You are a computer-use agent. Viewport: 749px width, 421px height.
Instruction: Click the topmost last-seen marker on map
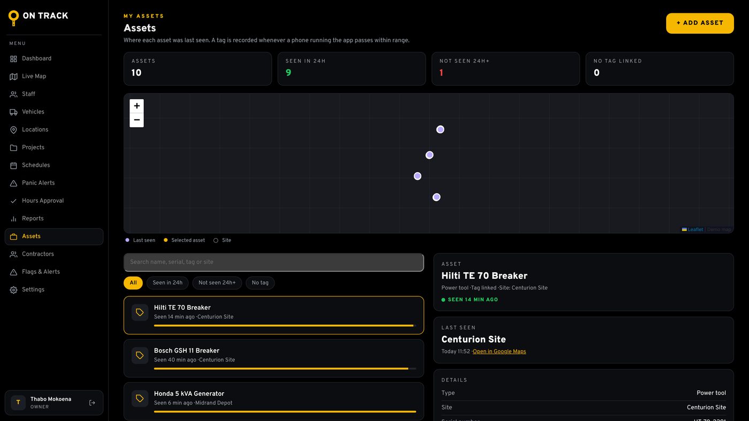[440, 129]
